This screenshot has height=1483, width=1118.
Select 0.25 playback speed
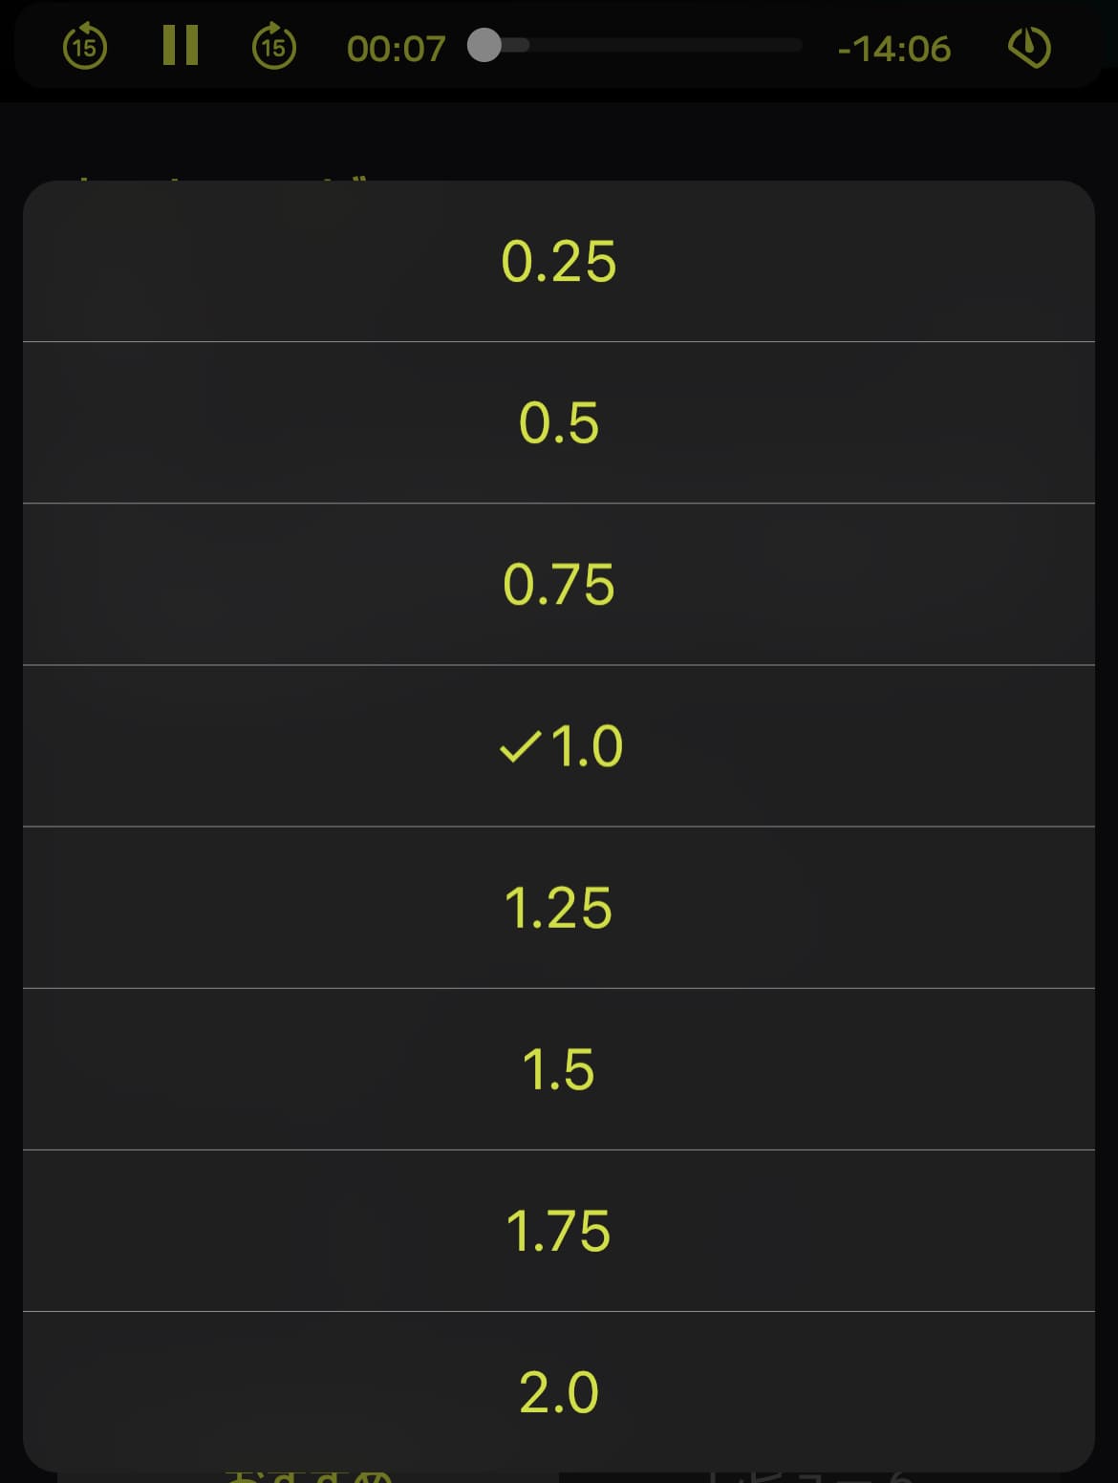559,261
